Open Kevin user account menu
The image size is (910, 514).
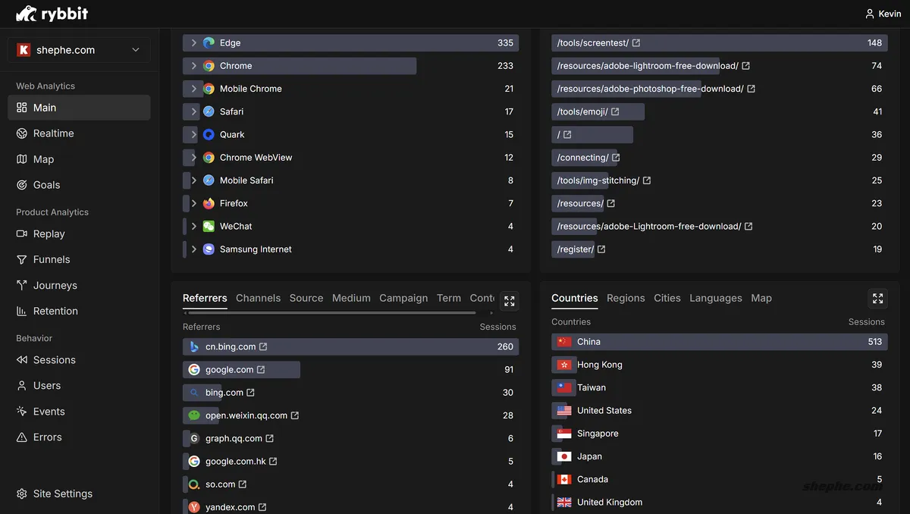(883, 14)
